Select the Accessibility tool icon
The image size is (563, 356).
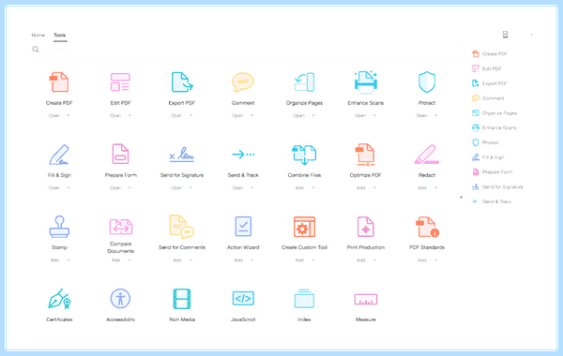(x=120, y=299)
